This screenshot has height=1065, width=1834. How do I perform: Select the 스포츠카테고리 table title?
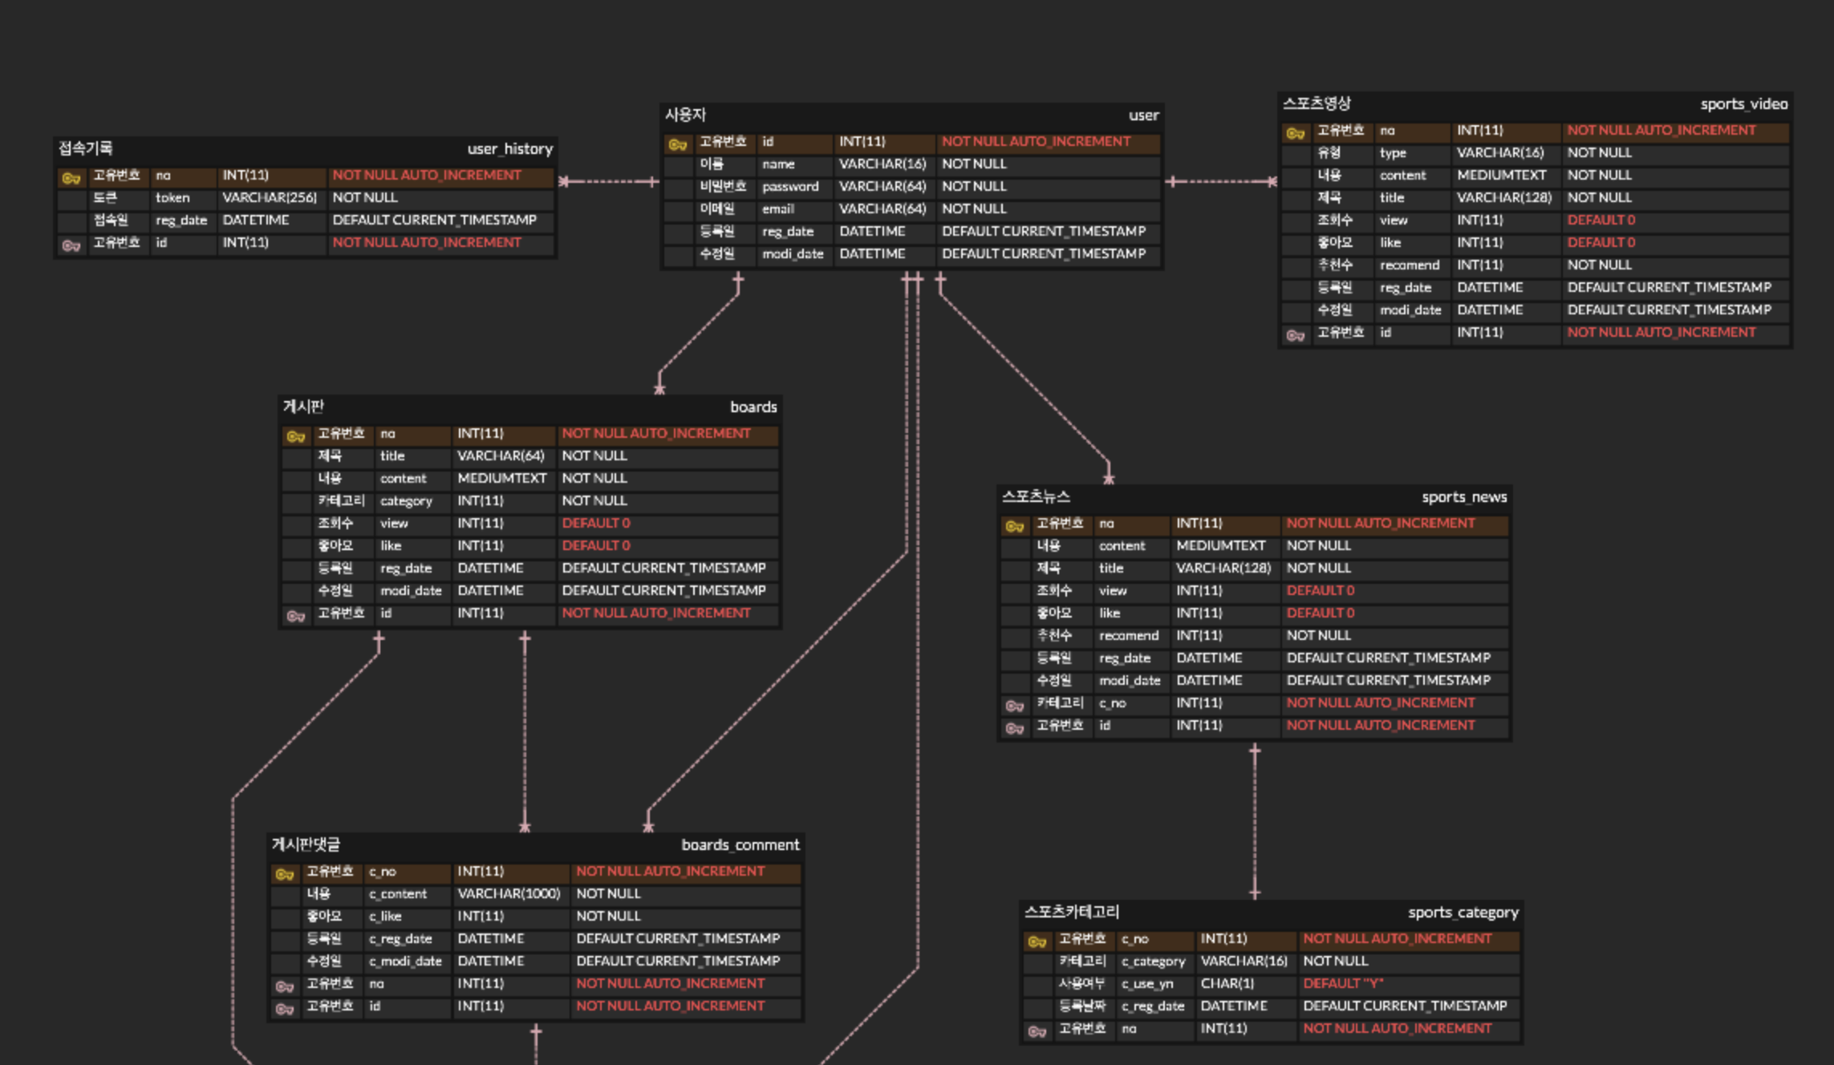click(x=1072, y=912)
